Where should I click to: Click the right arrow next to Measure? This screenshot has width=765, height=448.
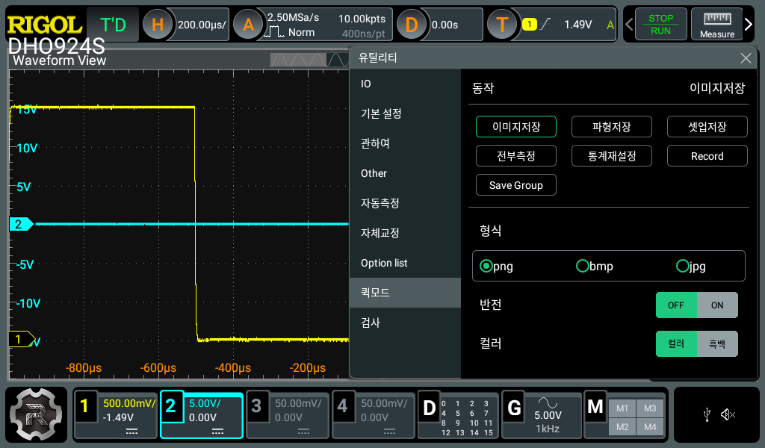pyautogui.click(x=749, y=24)
